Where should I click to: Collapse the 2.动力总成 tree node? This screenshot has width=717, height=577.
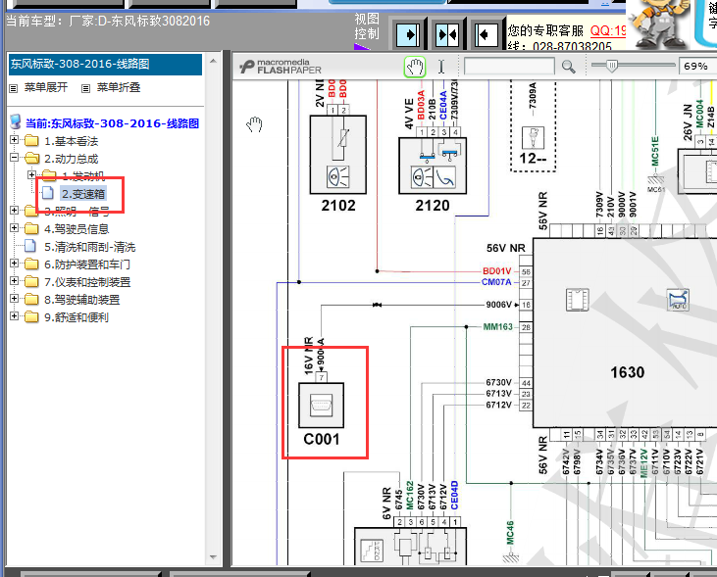pyautogui.click(x=14, y=158)
